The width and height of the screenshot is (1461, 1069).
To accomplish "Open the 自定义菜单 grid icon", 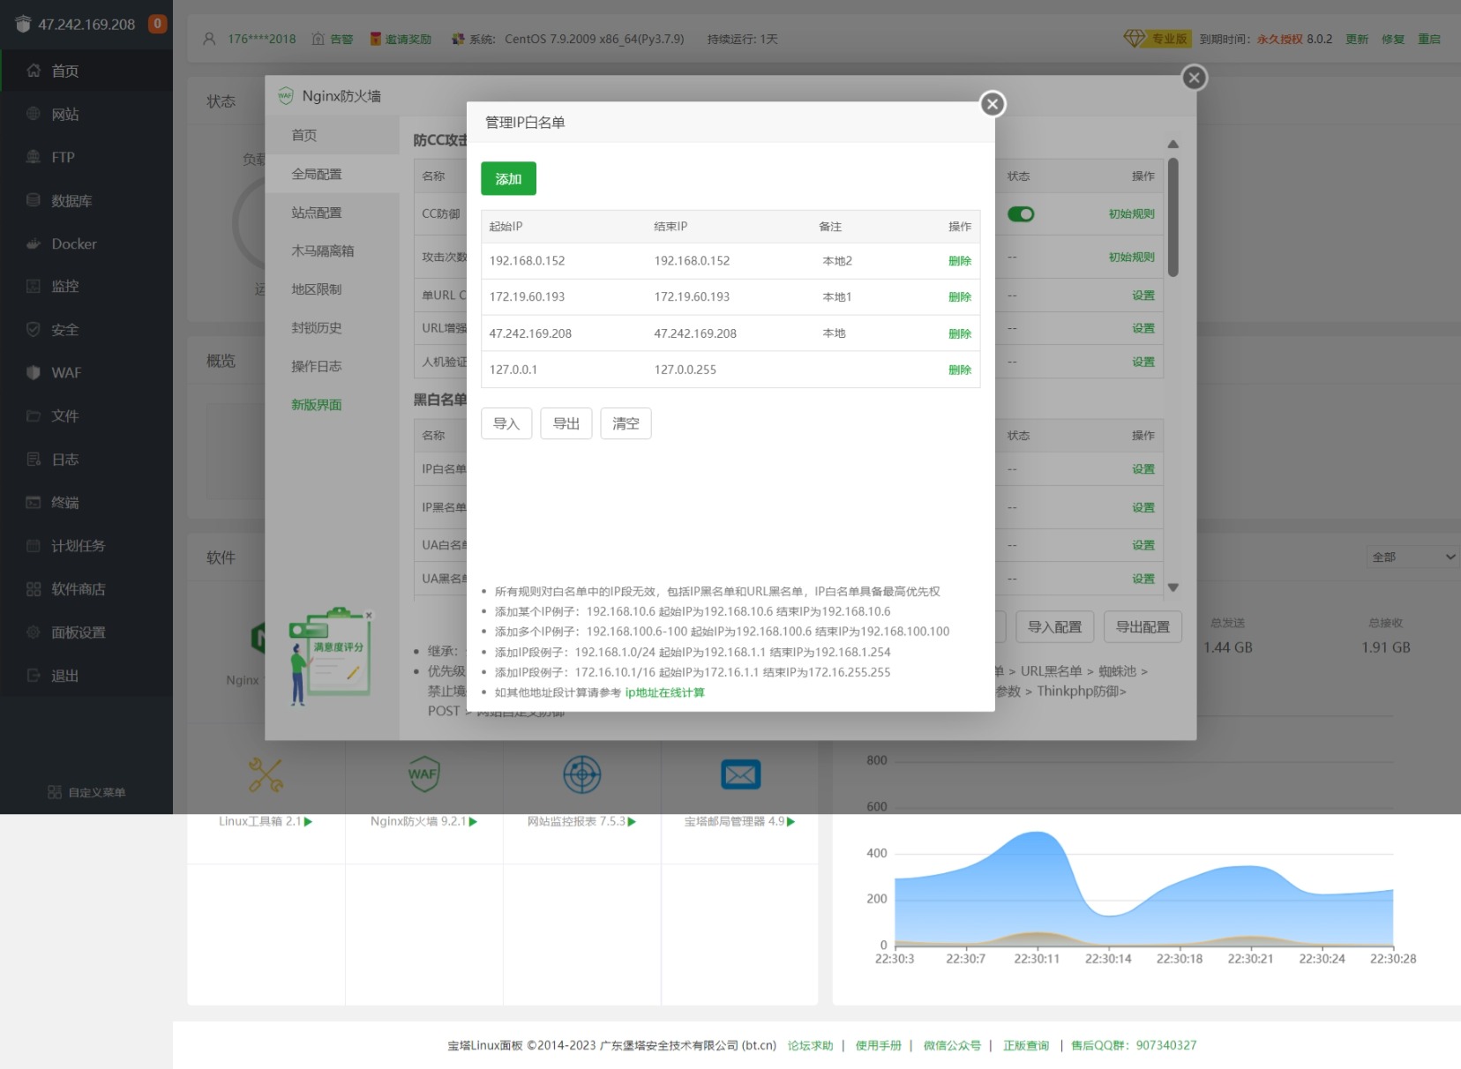I will pyautogui.click(x=55, y=792).
